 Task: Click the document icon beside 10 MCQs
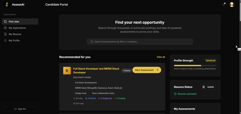click(x=86, y=98)
